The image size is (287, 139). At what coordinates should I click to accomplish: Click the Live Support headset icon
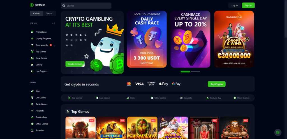click(32, 71)
